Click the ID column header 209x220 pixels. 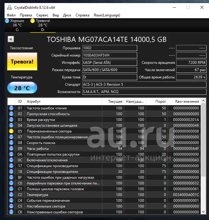[20, 101]
